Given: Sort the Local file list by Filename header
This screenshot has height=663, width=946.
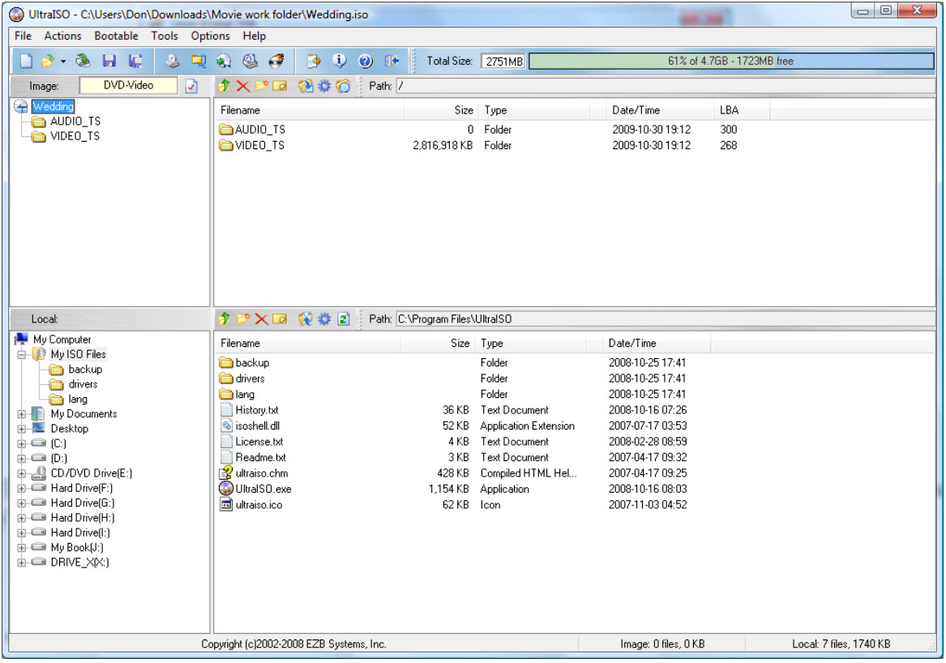Looking at the screenshot, I should tap(308, 344).
